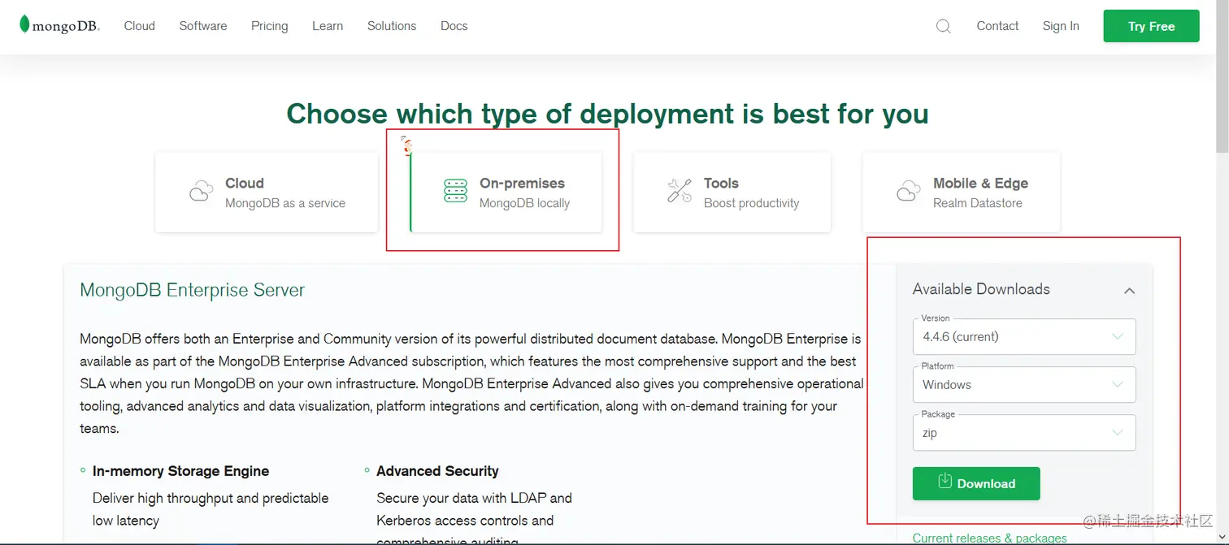This screenshot has width=1229, height=545.
Task: Click 'Choose which type of deployment' headline
Action: tap(607, 114)
